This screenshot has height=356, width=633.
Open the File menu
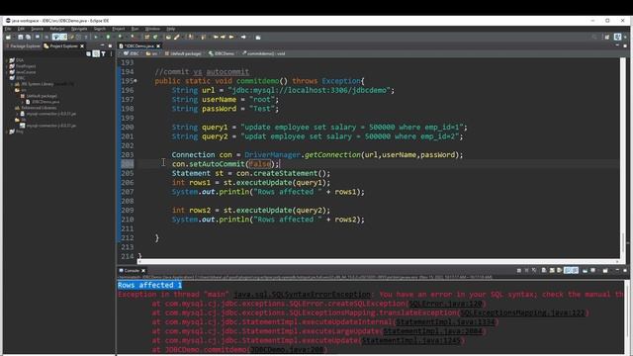click(x=8, y=29)
